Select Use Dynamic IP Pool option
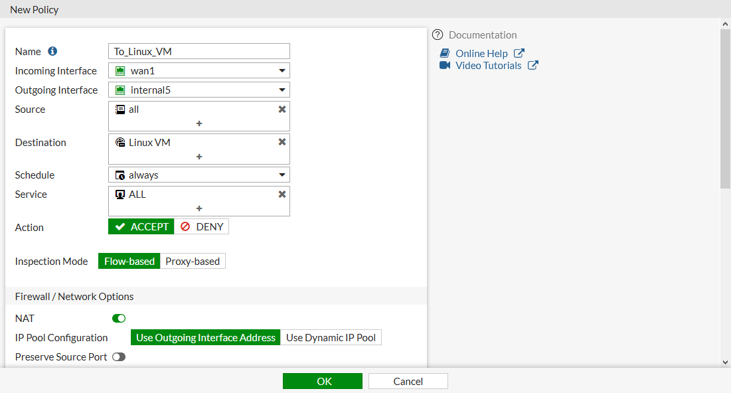This screenshot has height=393, width=731. (x=331, y=338)
